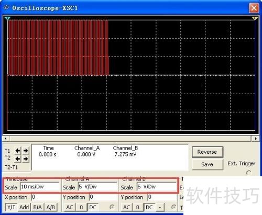Click the left scroll arrow under display
262x215 pixels.
click(x=6, y=139)
